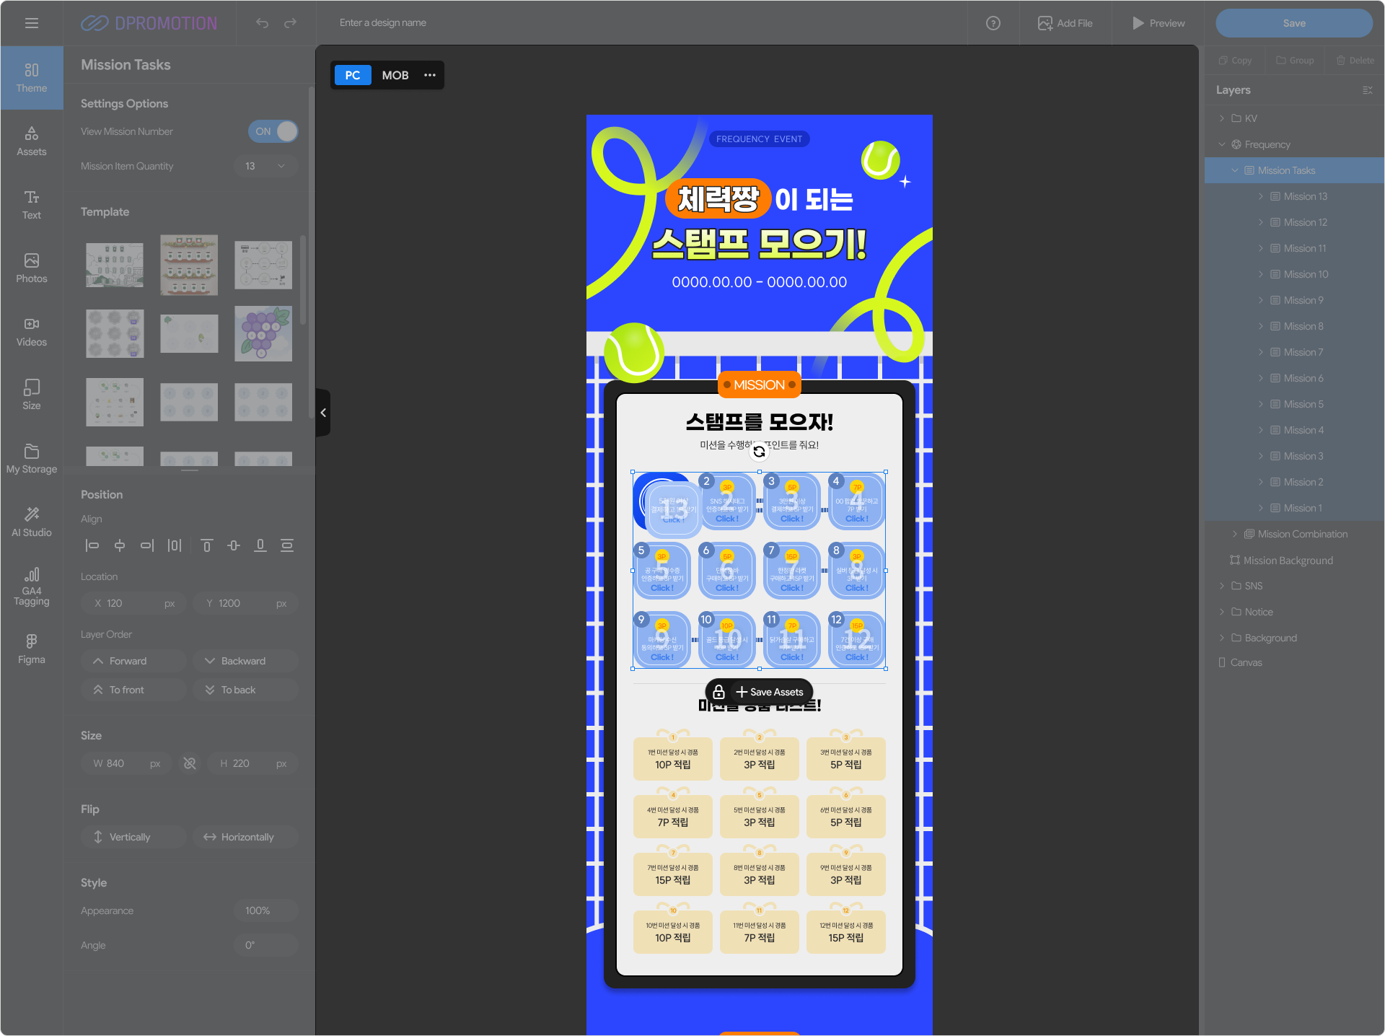Align selection to top edge
1385x1036 pixels.
coord(207,545)
